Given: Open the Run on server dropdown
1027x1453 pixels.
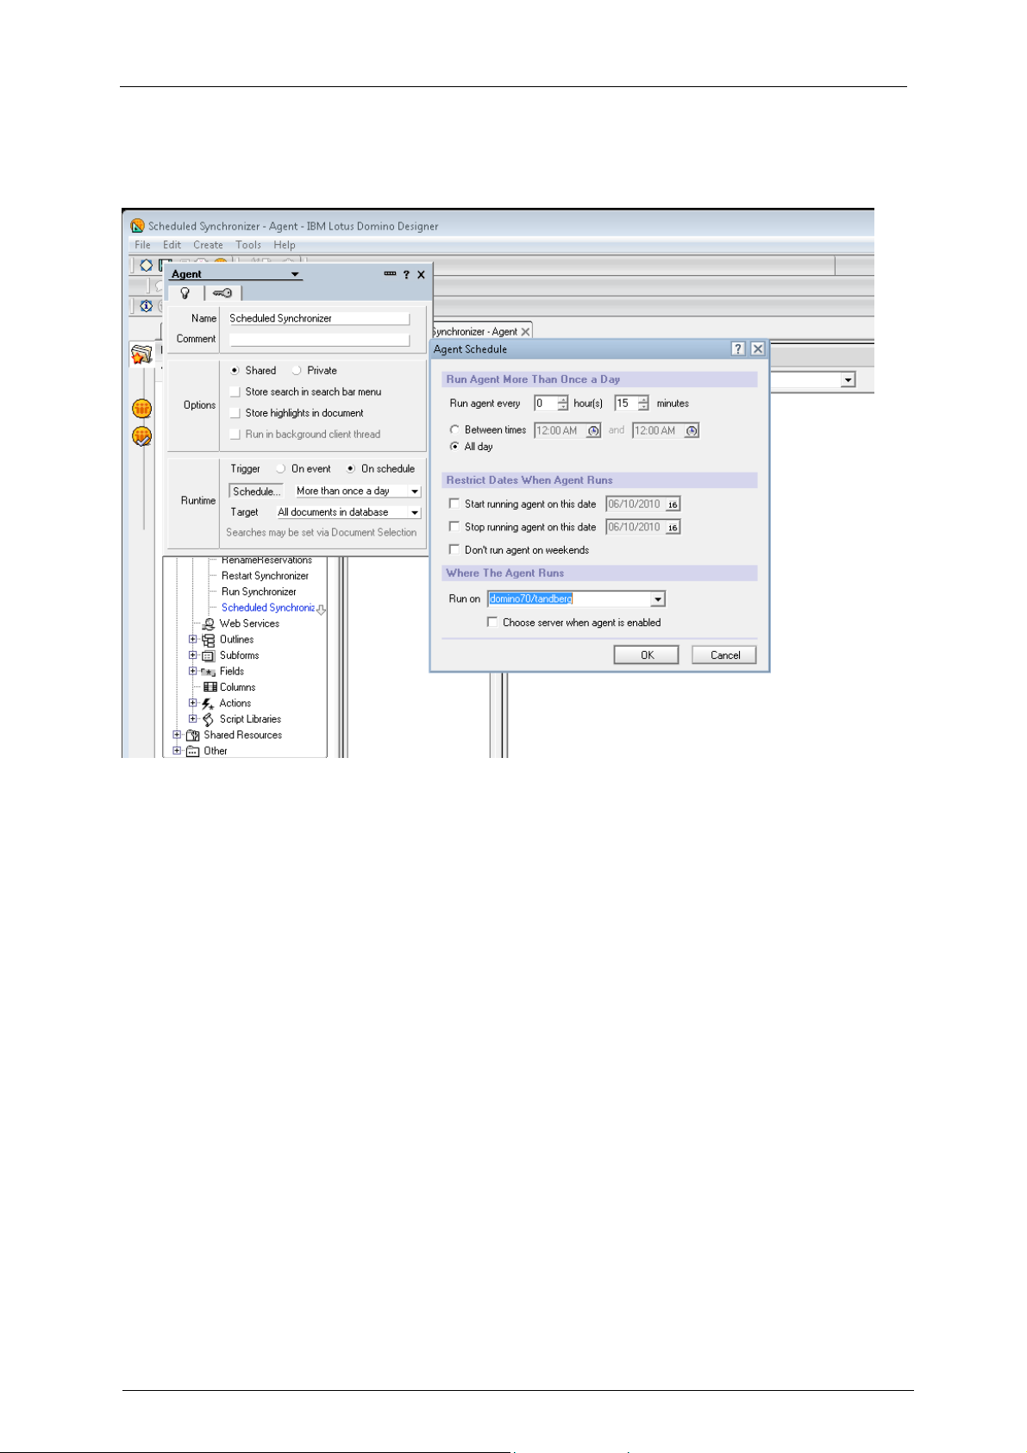Looking at the screenshot, I should coord(658,599).
